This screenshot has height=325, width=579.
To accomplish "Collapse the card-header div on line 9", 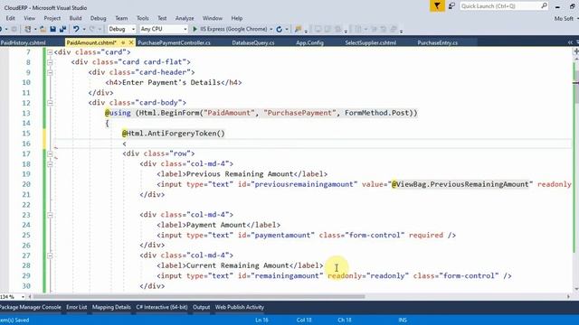I will pos(50,72).
